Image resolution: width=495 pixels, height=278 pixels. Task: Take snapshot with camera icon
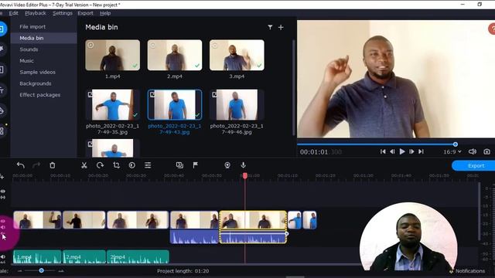[x=486, y=151]
